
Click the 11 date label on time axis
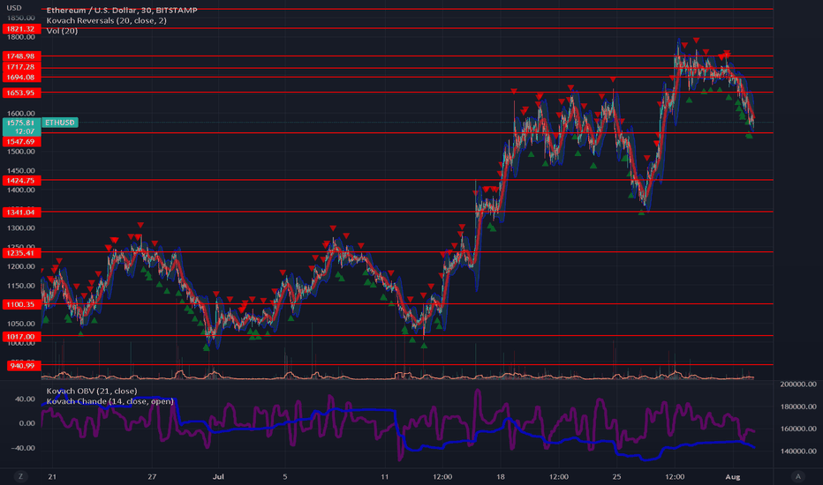pos(385,476)
